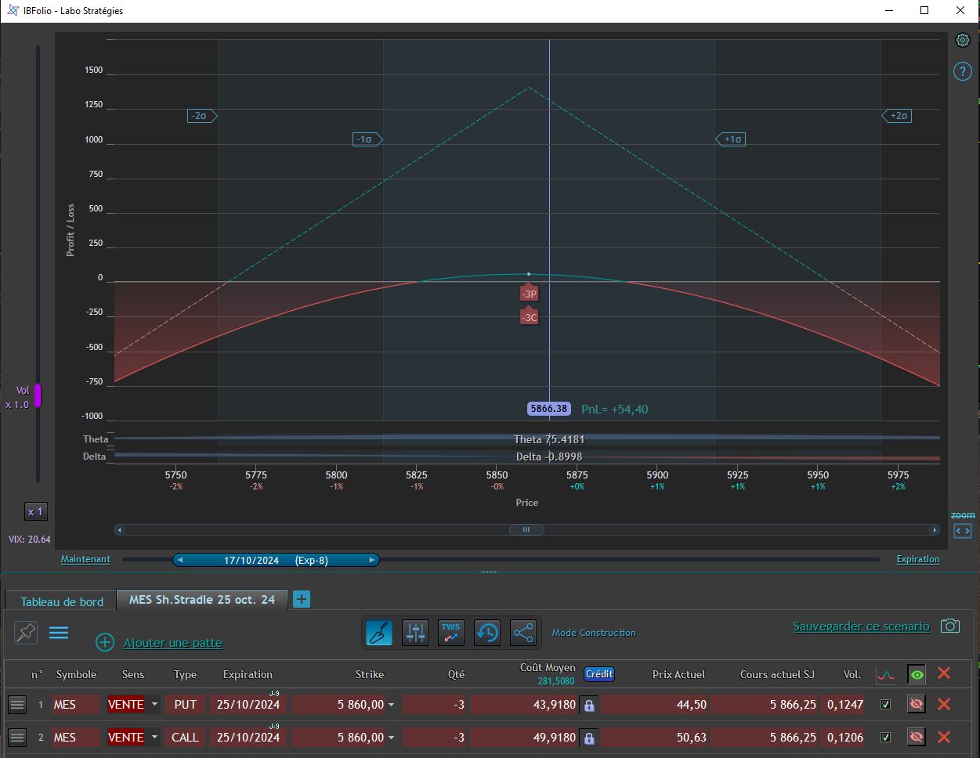Click the TWS chart icon
Image resolution: width=980 pixels, height=758 pixels.
tap(451, 633)
